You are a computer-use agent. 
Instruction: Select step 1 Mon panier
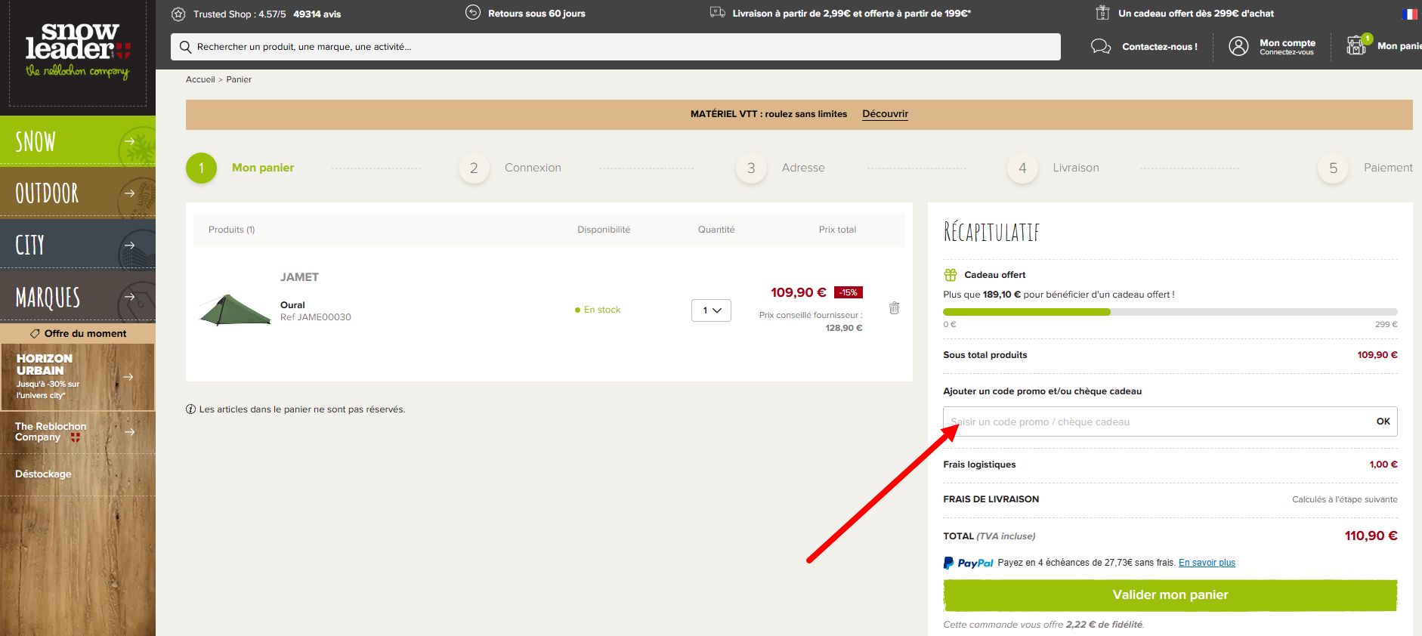[240, 168]
